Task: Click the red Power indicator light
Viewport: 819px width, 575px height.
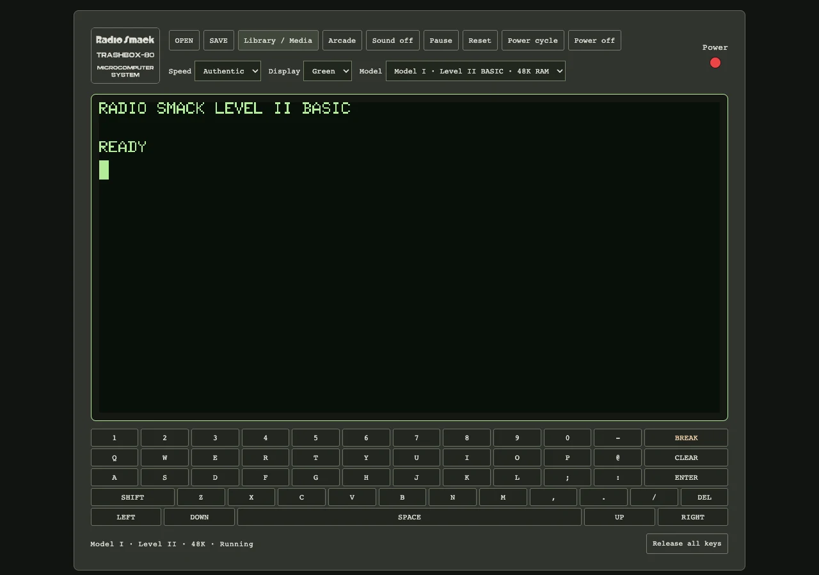Action: click(x=715, y=63)
